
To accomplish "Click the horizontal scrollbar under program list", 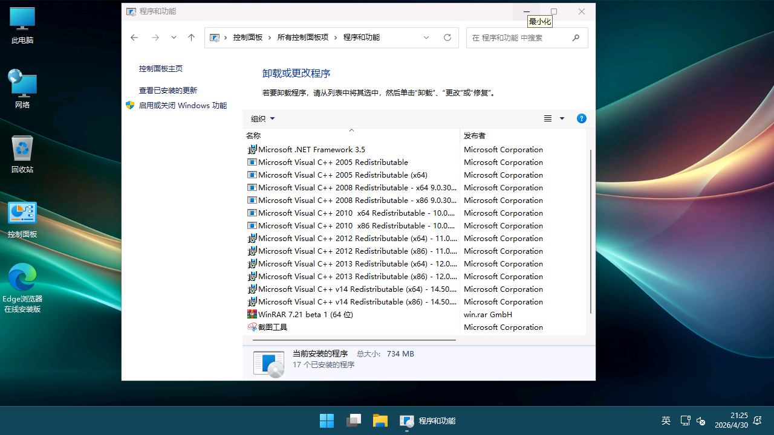I will click(x=354, y=340).
